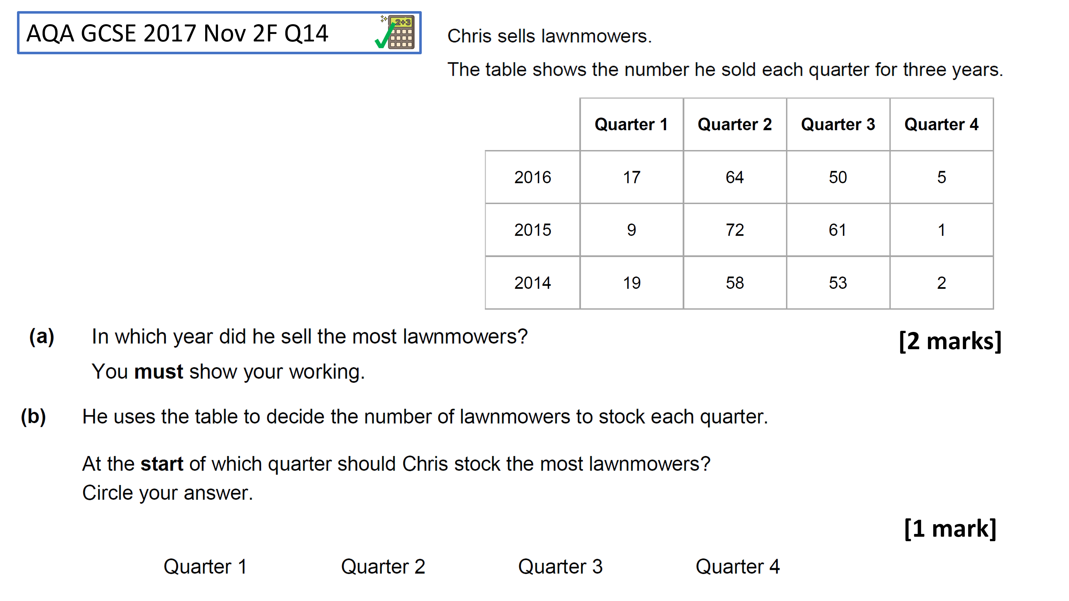Click the cell containing 64
Image resolution: width=1069 pixels, height=601 pixels.
pos(735,178)
